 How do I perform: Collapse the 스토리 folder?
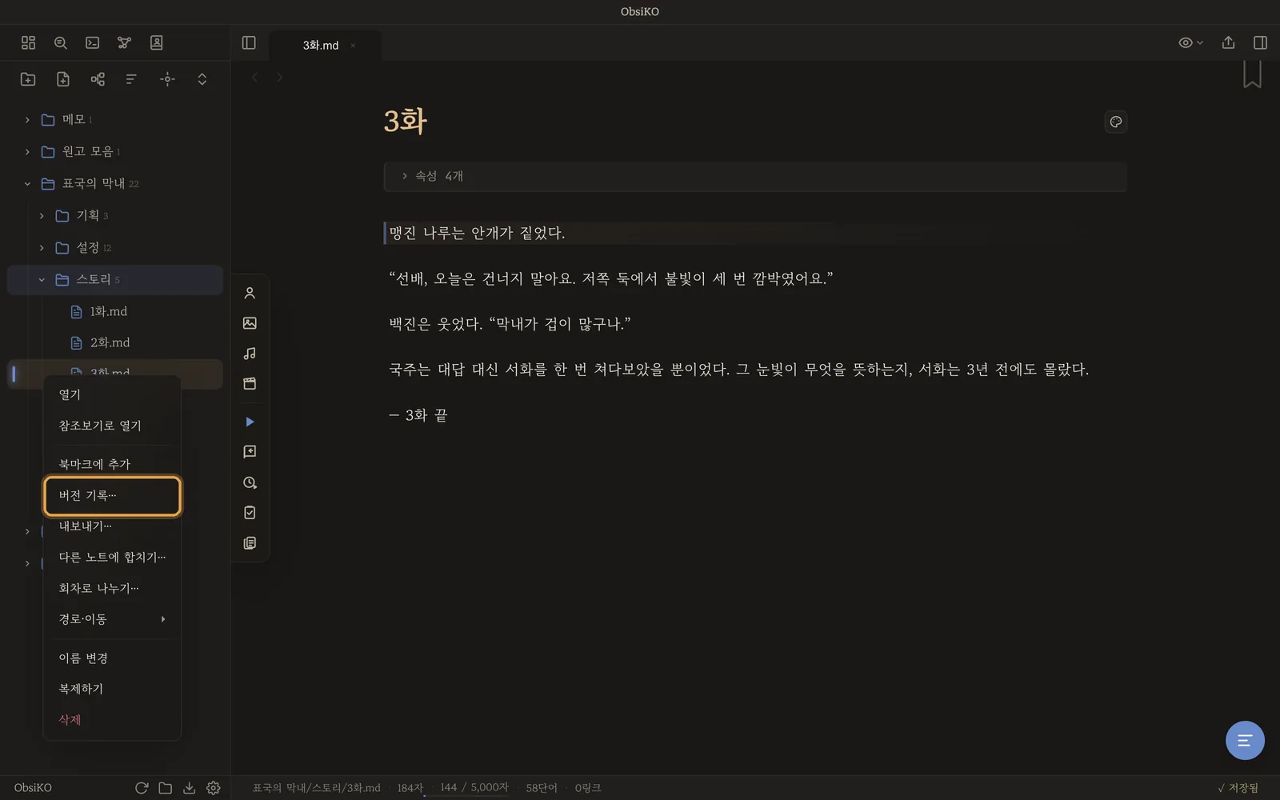[x=114, y=279]
